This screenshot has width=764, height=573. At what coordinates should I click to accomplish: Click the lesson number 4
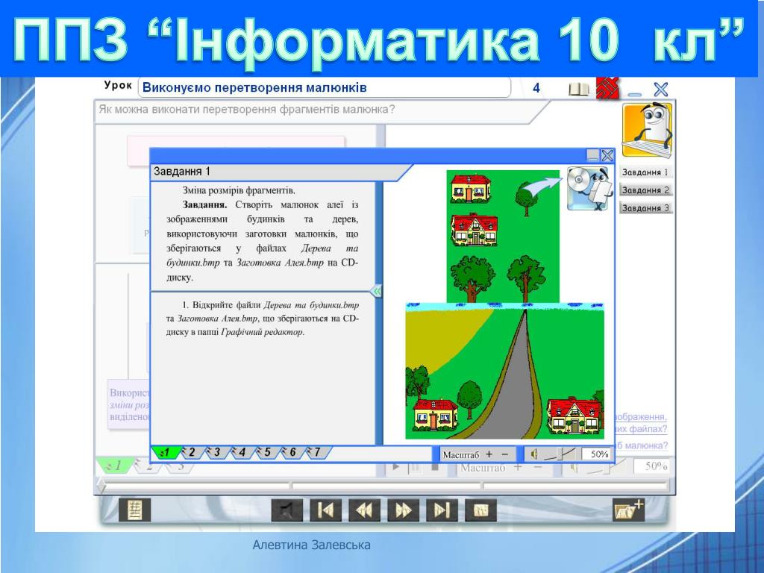(536, 88)
